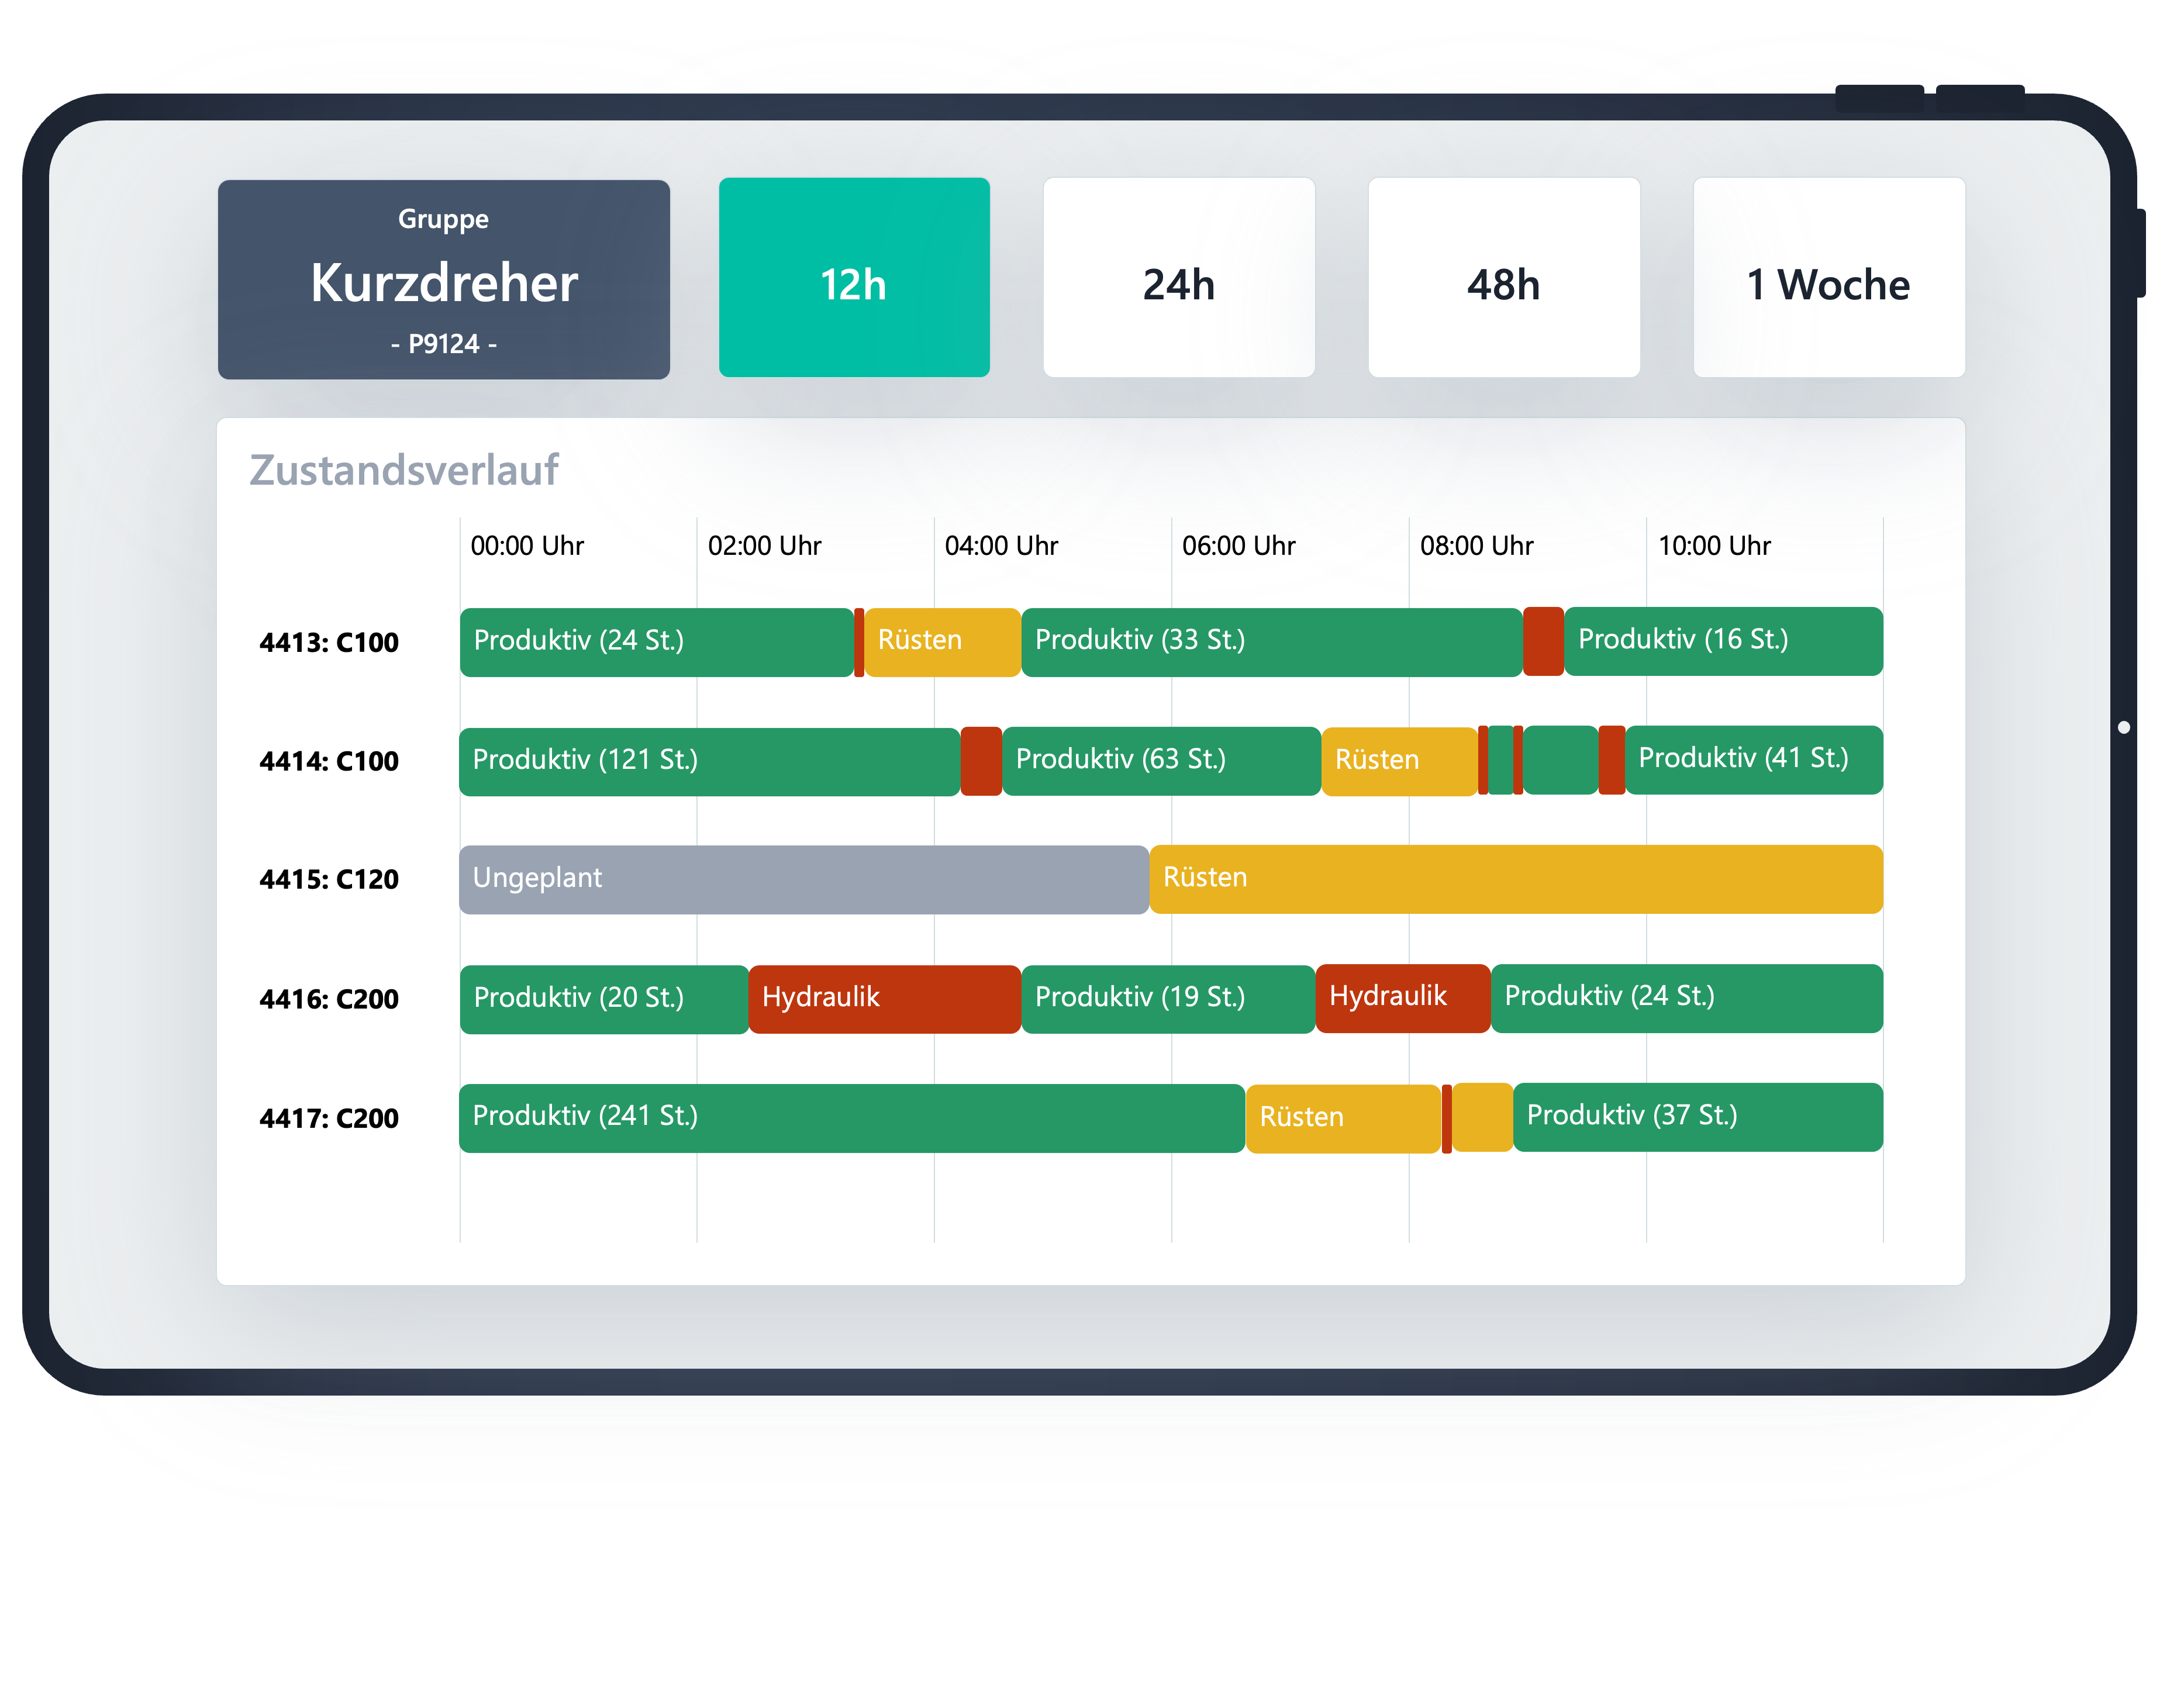Screen dimensions: 2184x1685
Task: Select machine row 4415: C120
Action: coord(330,879)
